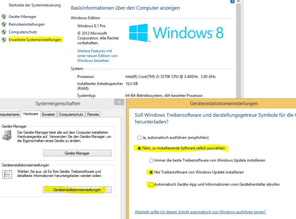Screen dimensions: 296x219
Task: Click the 'Windows 8.1 Pro' edition text
Action: click(91, 26)
